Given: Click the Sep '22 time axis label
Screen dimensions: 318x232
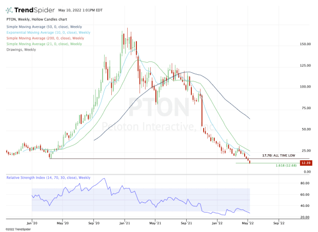Looking at the screenshot, I should click(279, 223).
